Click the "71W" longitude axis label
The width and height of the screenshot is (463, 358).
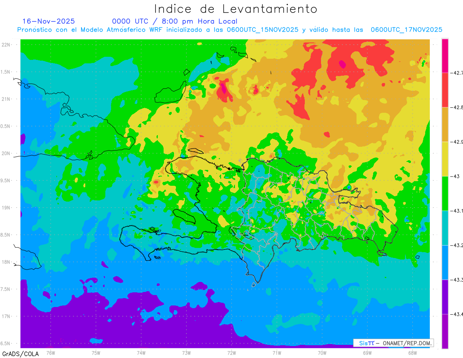pos(277,353)
